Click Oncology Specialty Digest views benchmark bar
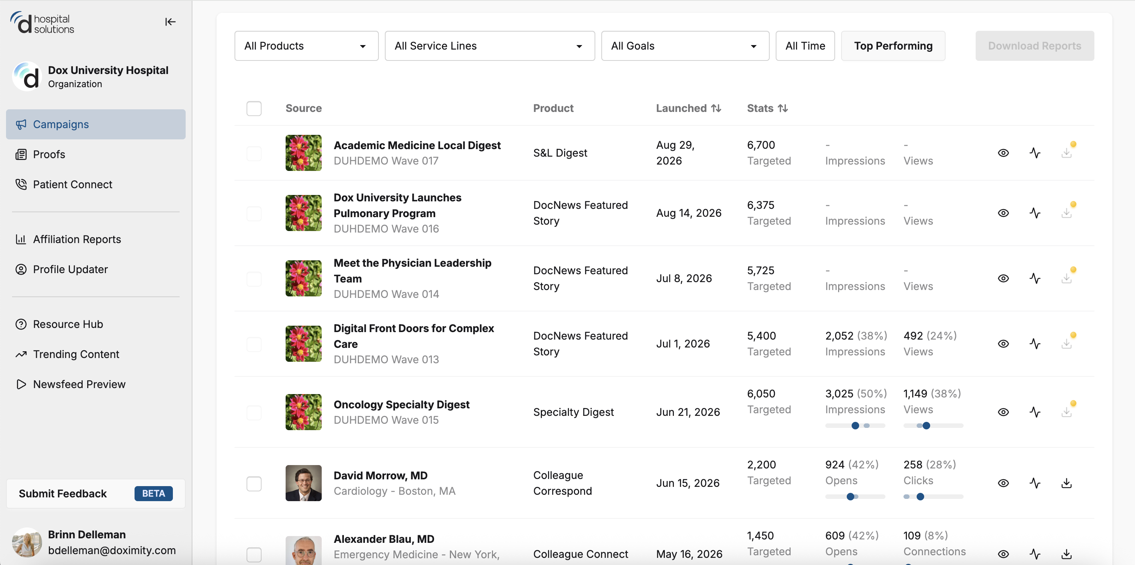This screenshot has height=565, width=1135. tap(933, 426)
